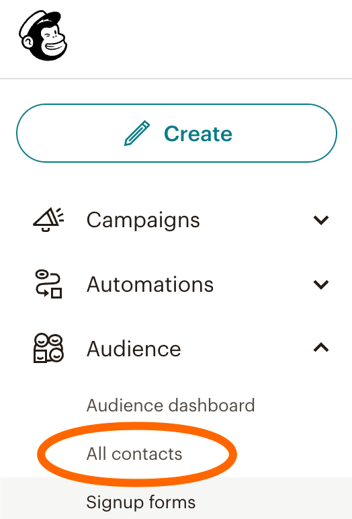Click the teal Create text label

(198, 134)
